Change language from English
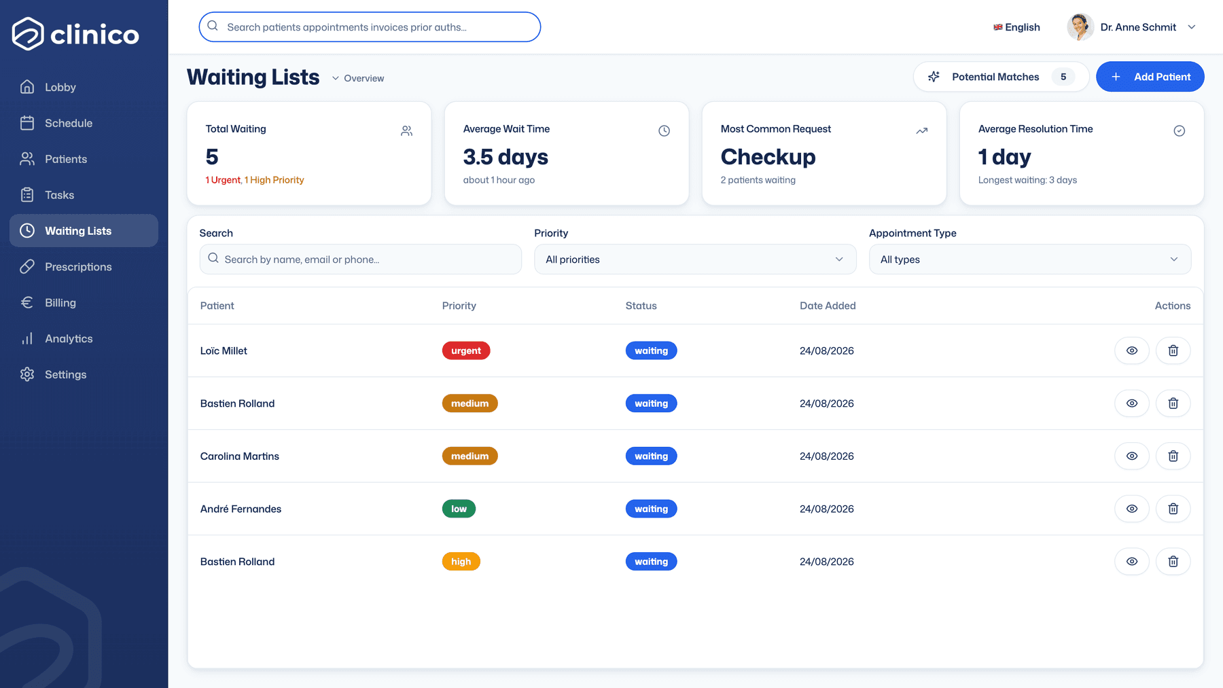 pyautogui.click(x=1016, y=27)
